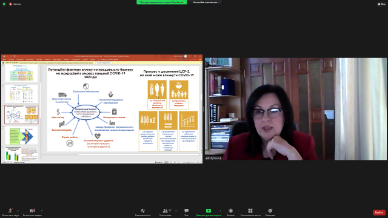The image size is (388, 218).
Task: Click the PowerPoint zoom slider in status bar
Action: pos(189,162)
